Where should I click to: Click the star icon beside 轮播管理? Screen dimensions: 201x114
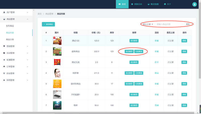tap(4, 60)
